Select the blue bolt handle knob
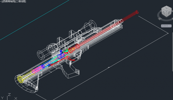Viewport: 173px width, 100px height. coord(61,51)
